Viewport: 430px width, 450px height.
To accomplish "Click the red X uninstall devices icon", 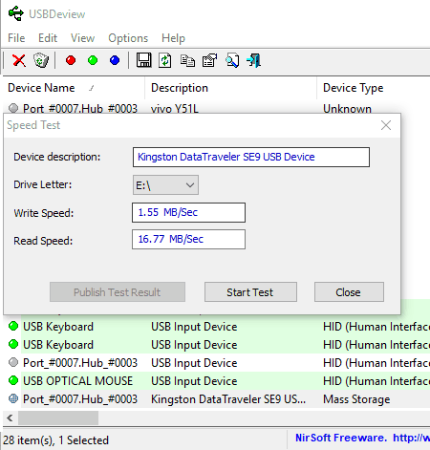I will click(19, 60).
